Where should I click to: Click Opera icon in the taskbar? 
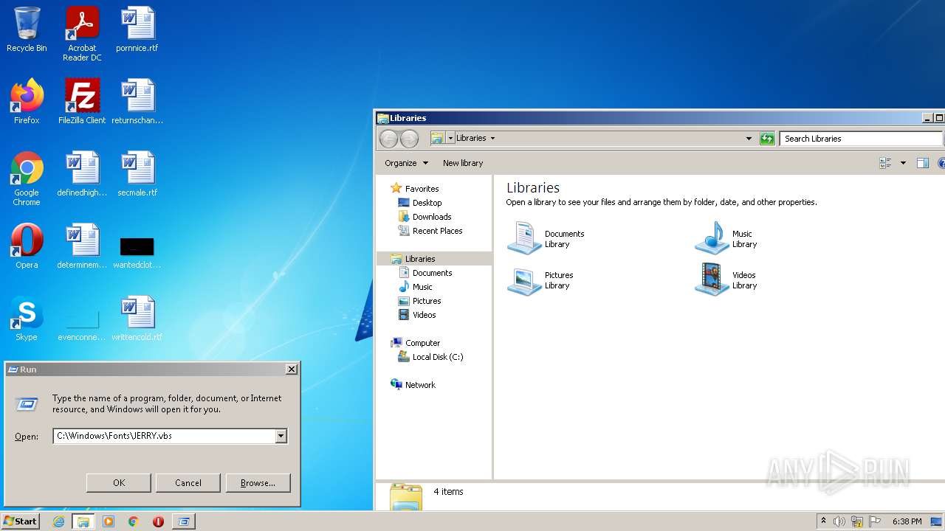[158, 521]
